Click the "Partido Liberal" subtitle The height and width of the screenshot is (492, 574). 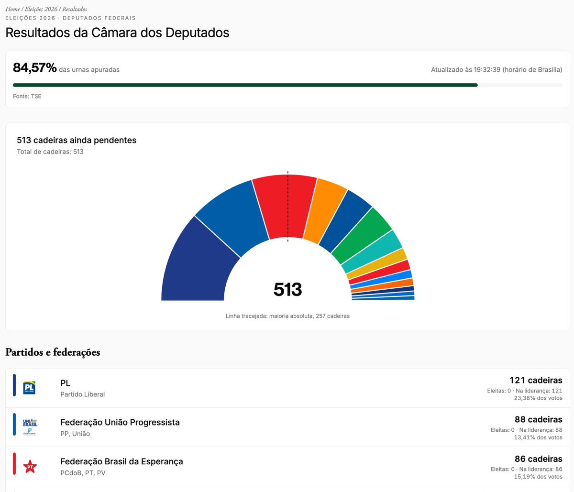83,394
